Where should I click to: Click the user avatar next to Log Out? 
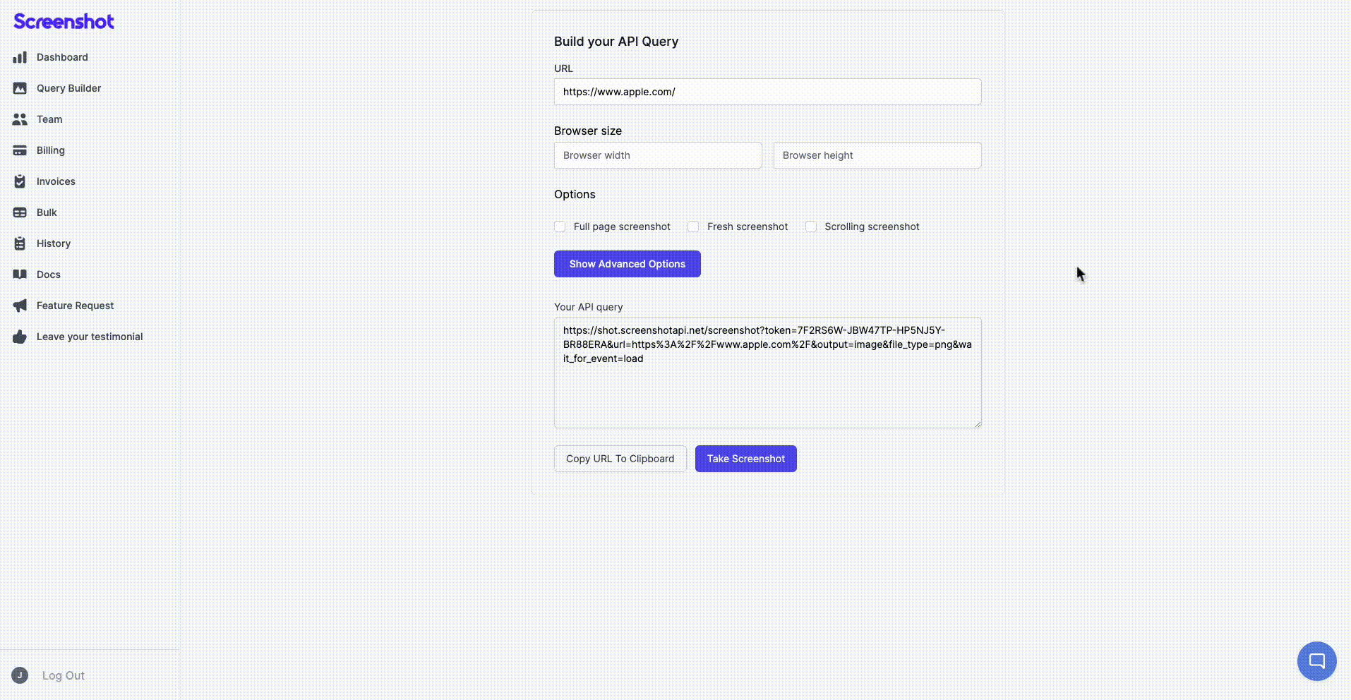pyautogui.click(x=19, y=675)
